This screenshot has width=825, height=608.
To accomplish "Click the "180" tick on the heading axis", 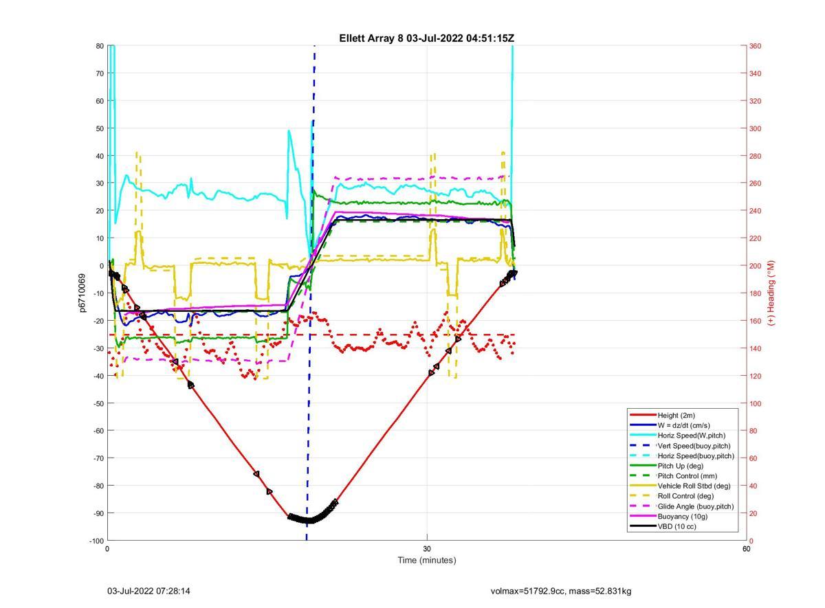I will [x=755, y=293].
